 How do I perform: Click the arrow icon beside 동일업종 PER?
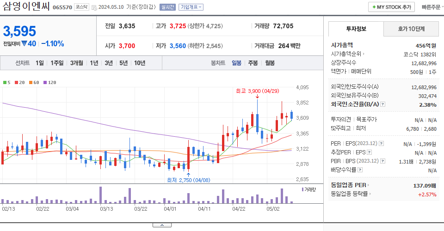[x=369, y=185]
